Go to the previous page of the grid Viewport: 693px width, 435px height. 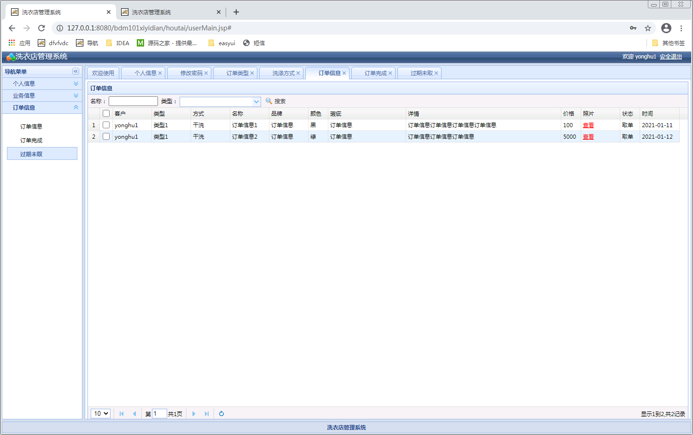134,414
